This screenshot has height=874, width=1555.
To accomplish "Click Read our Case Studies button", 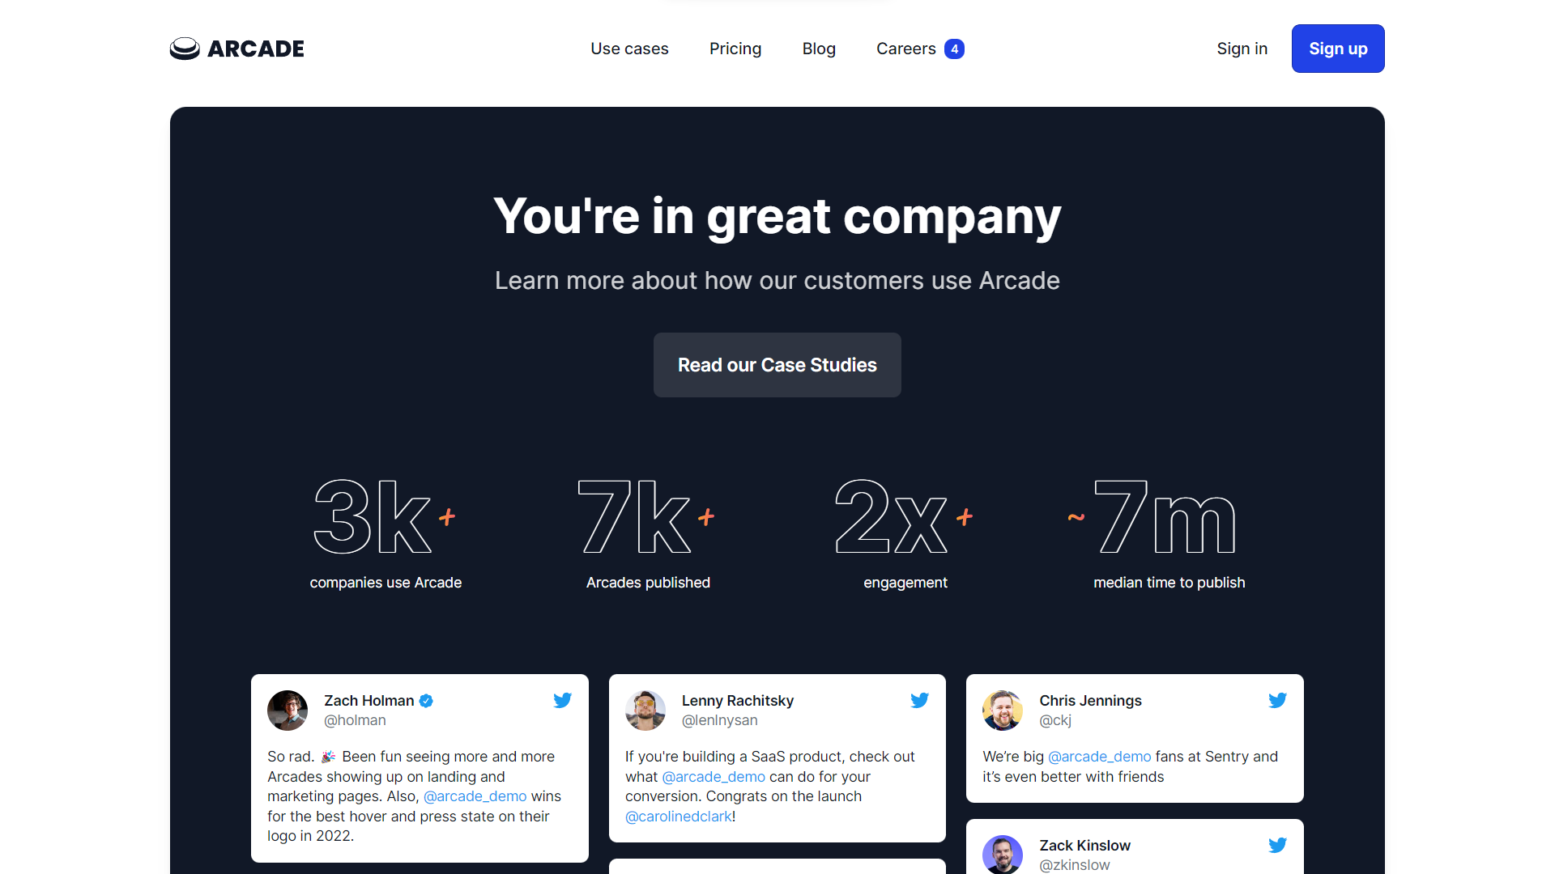I will (777, 365).
